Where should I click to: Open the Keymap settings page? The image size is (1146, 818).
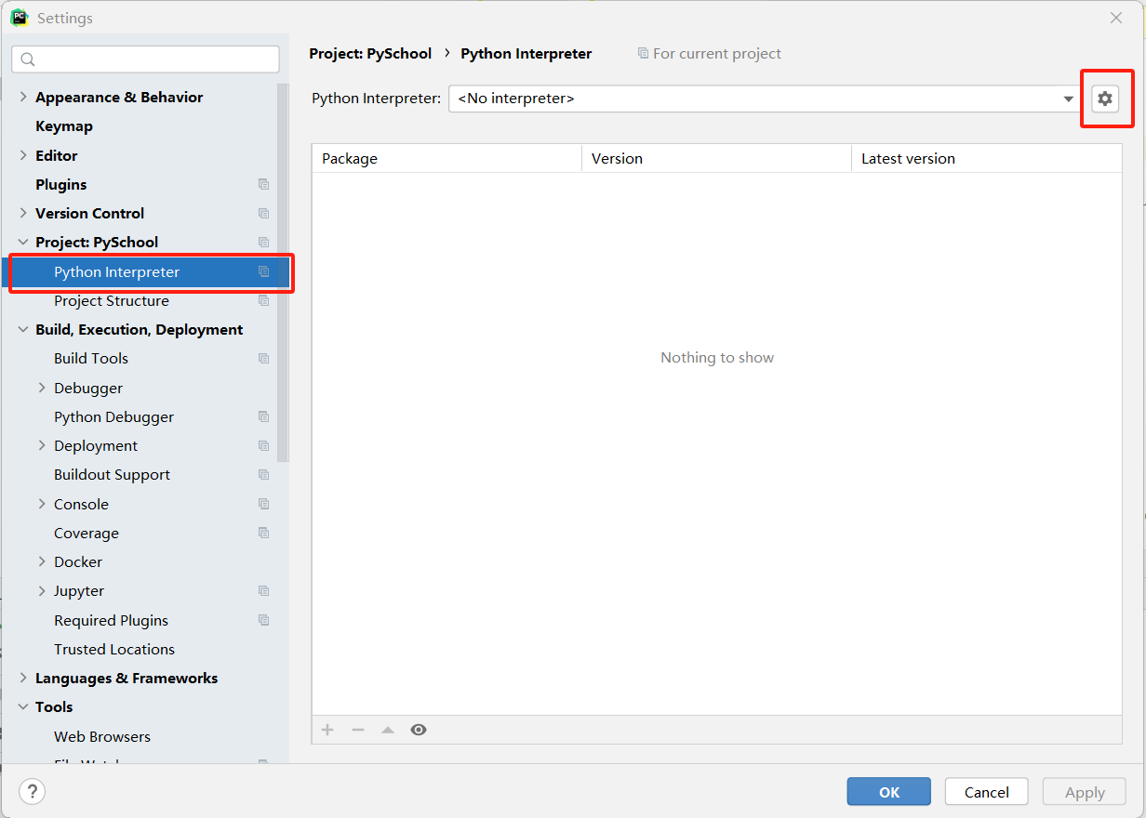point(64,126)
